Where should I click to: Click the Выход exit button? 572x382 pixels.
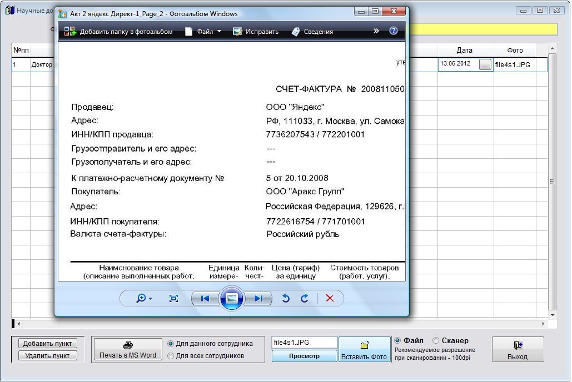(x=518, y=349)
